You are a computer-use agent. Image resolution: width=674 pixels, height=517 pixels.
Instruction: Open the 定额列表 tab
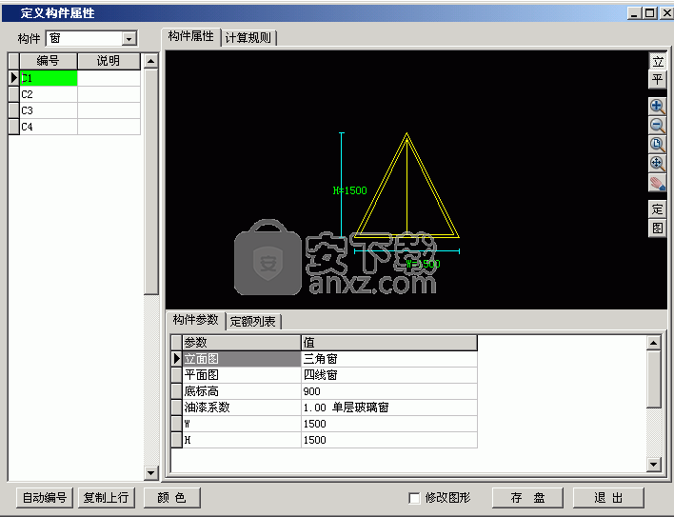coord(253,322)
